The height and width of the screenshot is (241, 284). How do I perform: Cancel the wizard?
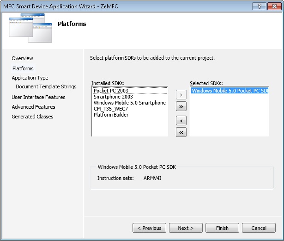(x=259, y=228)
